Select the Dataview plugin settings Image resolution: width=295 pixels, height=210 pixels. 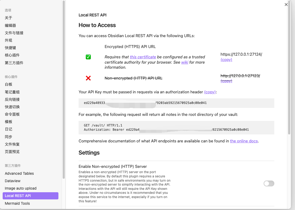[12, 181]
